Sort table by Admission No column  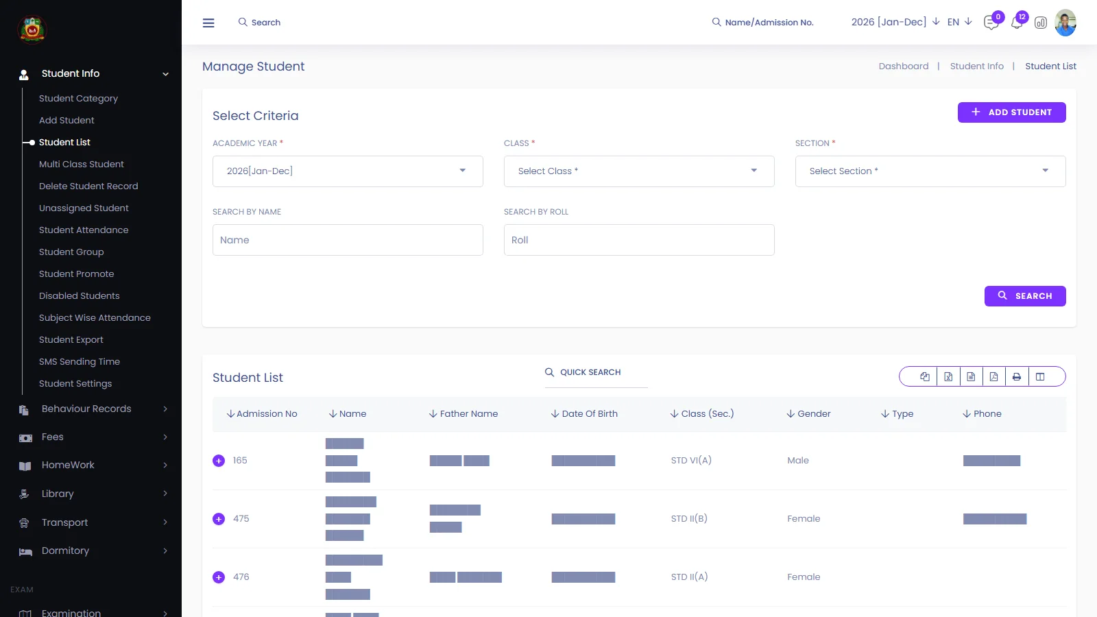[x=262, y=414]
